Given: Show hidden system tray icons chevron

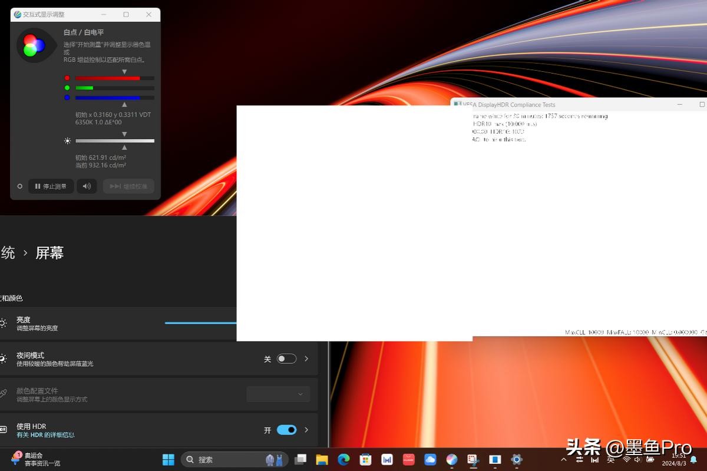Looking at the screenshot, I should 564,459.
